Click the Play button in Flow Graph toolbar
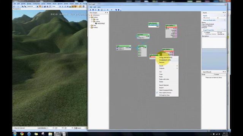The width and height of the screenshot is (243, 136). (x=90, y=10)
